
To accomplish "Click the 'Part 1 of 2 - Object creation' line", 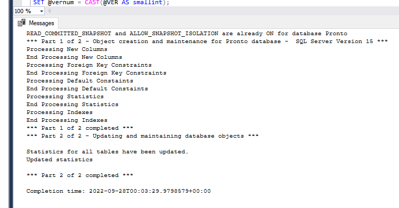I will (x=207, y=41).
